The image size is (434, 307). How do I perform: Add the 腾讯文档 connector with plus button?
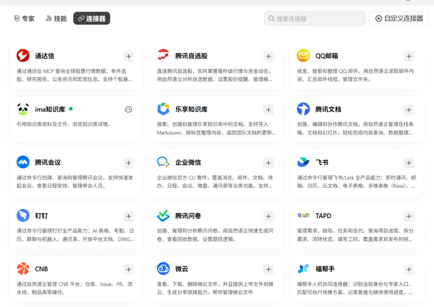409,110
